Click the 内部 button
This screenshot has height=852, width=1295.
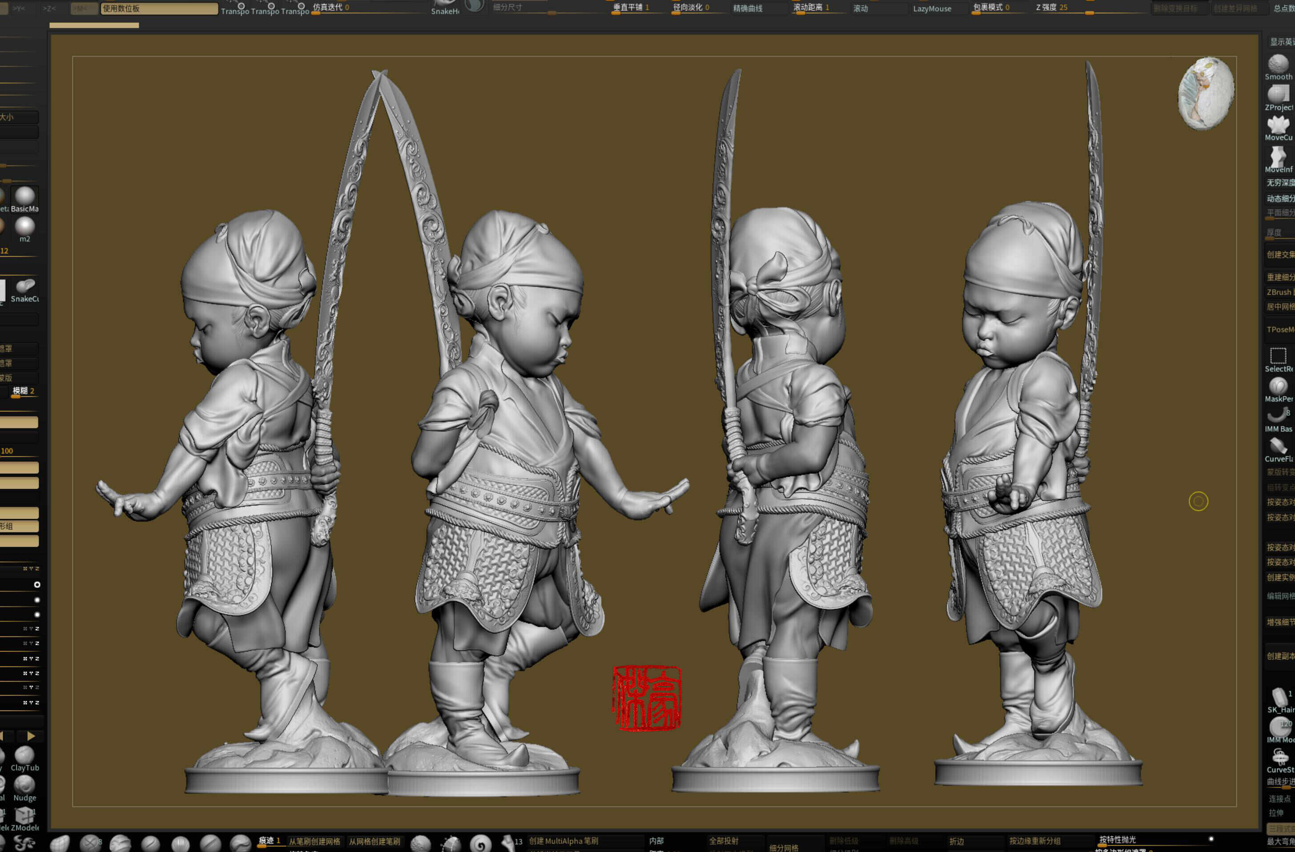(656, 840)
